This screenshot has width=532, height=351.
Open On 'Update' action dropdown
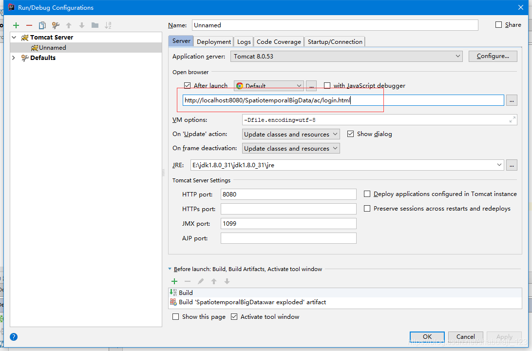(291, 134)
